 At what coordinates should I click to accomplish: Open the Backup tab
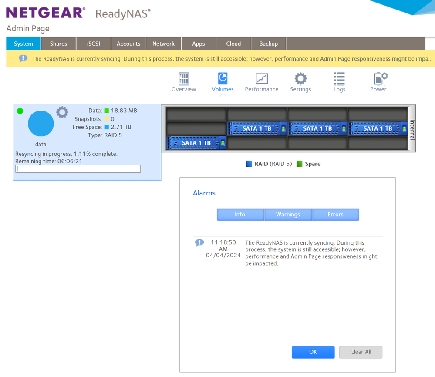pyautogui.click(x=268, y=44)
